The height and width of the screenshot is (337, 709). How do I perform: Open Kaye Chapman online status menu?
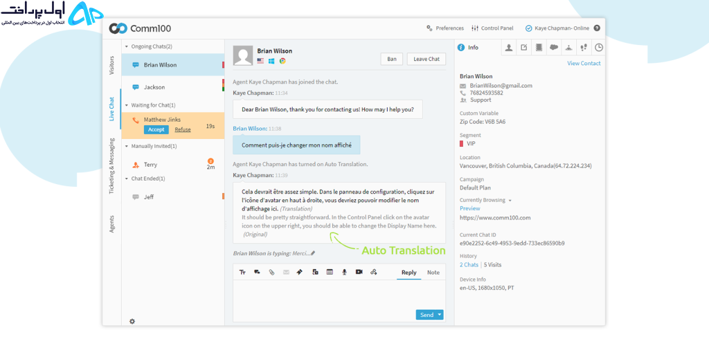click(557, 28)
